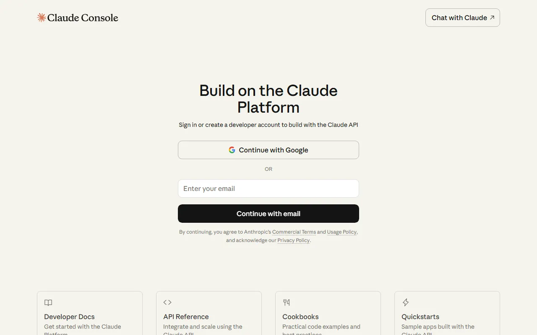
Task: Click the Developer Docs book icon
Action: tap(48, 302)
